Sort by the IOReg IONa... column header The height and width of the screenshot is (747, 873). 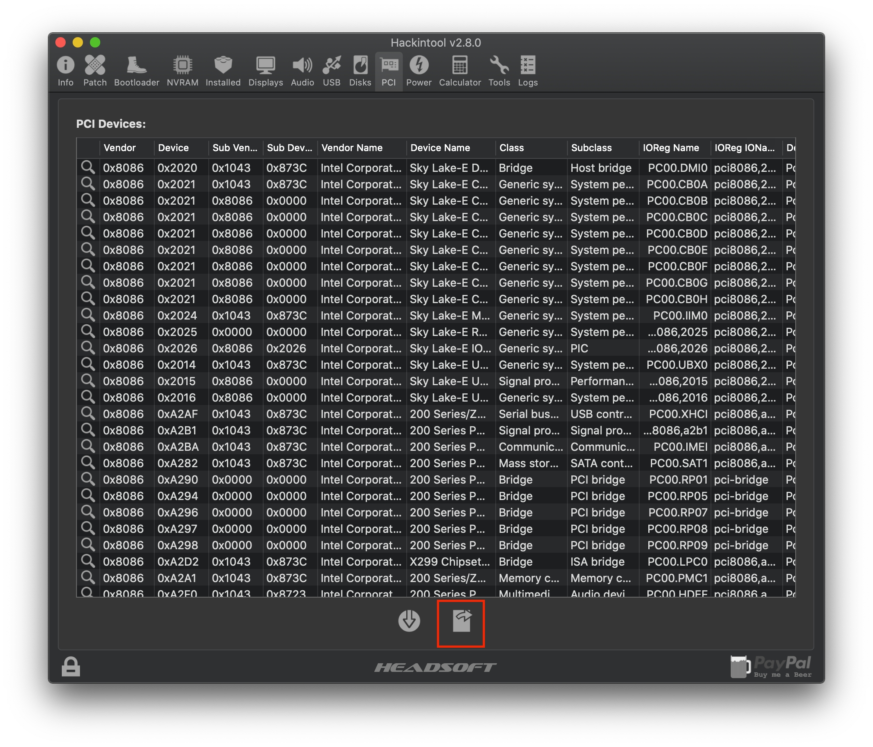click(746, 148)
